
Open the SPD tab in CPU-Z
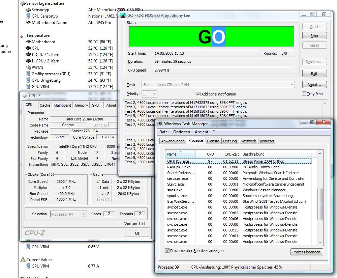pos(95,105)
